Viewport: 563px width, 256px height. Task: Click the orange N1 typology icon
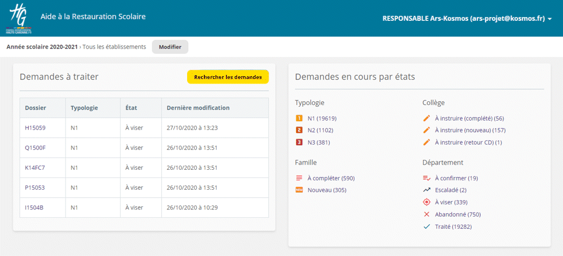coord(299,119)
